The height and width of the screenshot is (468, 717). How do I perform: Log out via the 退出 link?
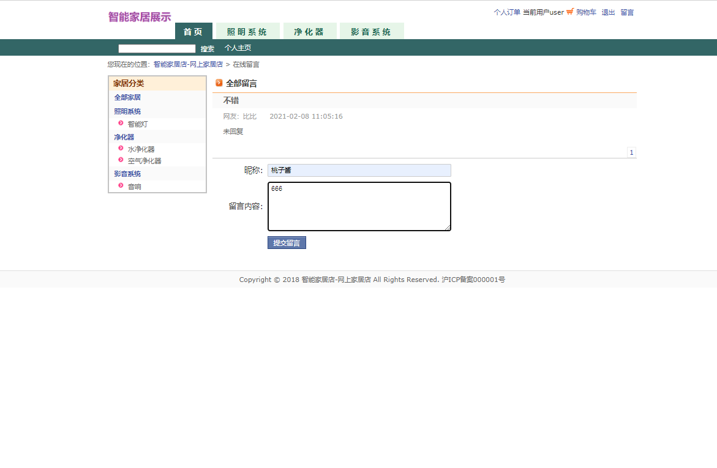[x=607, y=12]
